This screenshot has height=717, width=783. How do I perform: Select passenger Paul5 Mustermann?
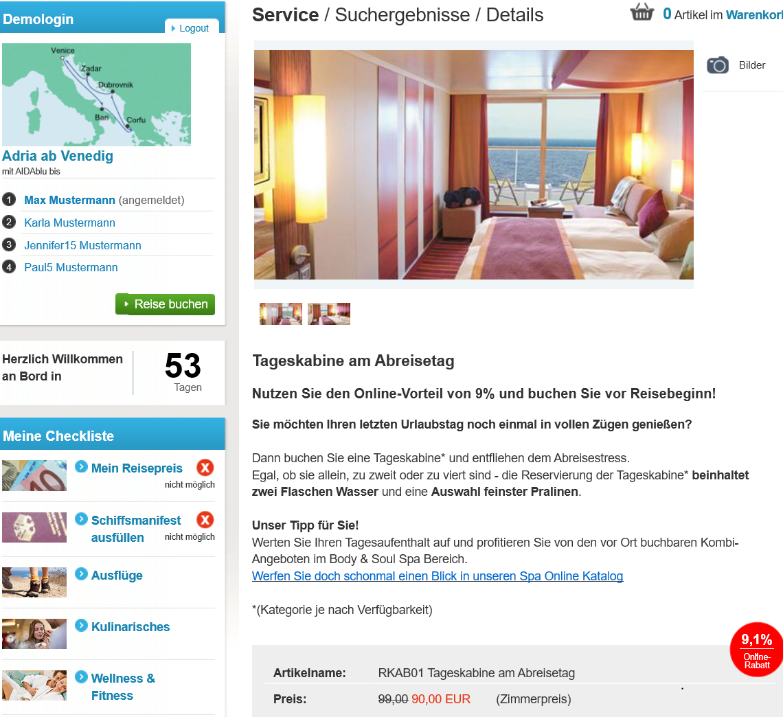click(x=71, y=267)
